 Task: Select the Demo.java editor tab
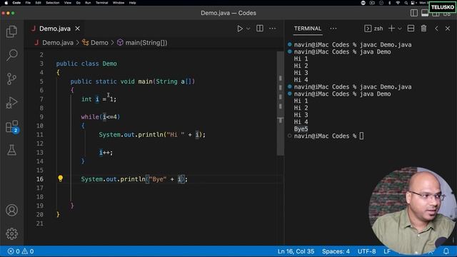pyautogui.click(x=55, y=29)
